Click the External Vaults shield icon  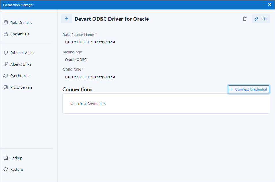pos(6,53)
